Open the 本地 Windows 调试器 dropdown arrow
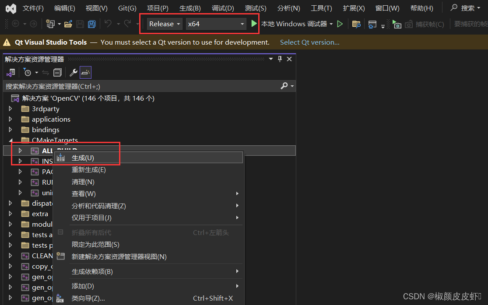Screen dimensions: 488x305 (x=331, y=24)
